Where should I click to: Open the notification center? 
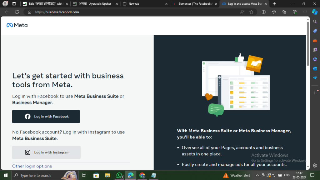click(x=312, y=175)
